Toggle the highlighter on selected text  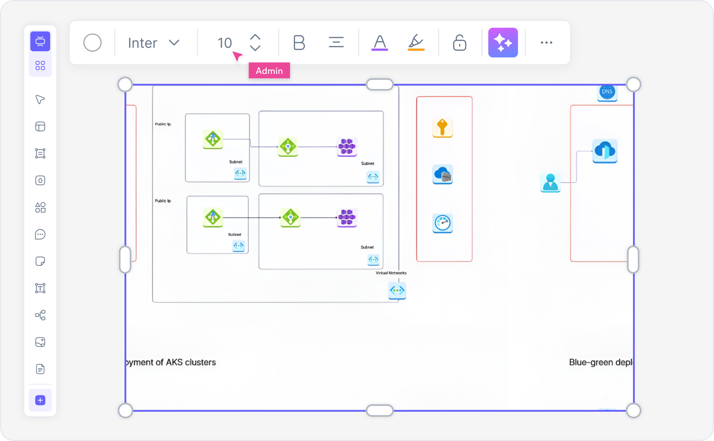tap(416, 42)
